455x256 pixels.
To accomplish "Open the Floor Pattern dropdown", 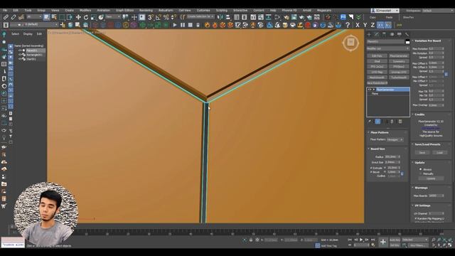I will point(395,139).
